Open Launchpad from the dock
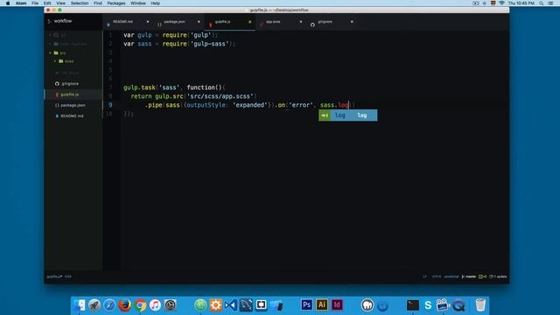 (94, 305)
